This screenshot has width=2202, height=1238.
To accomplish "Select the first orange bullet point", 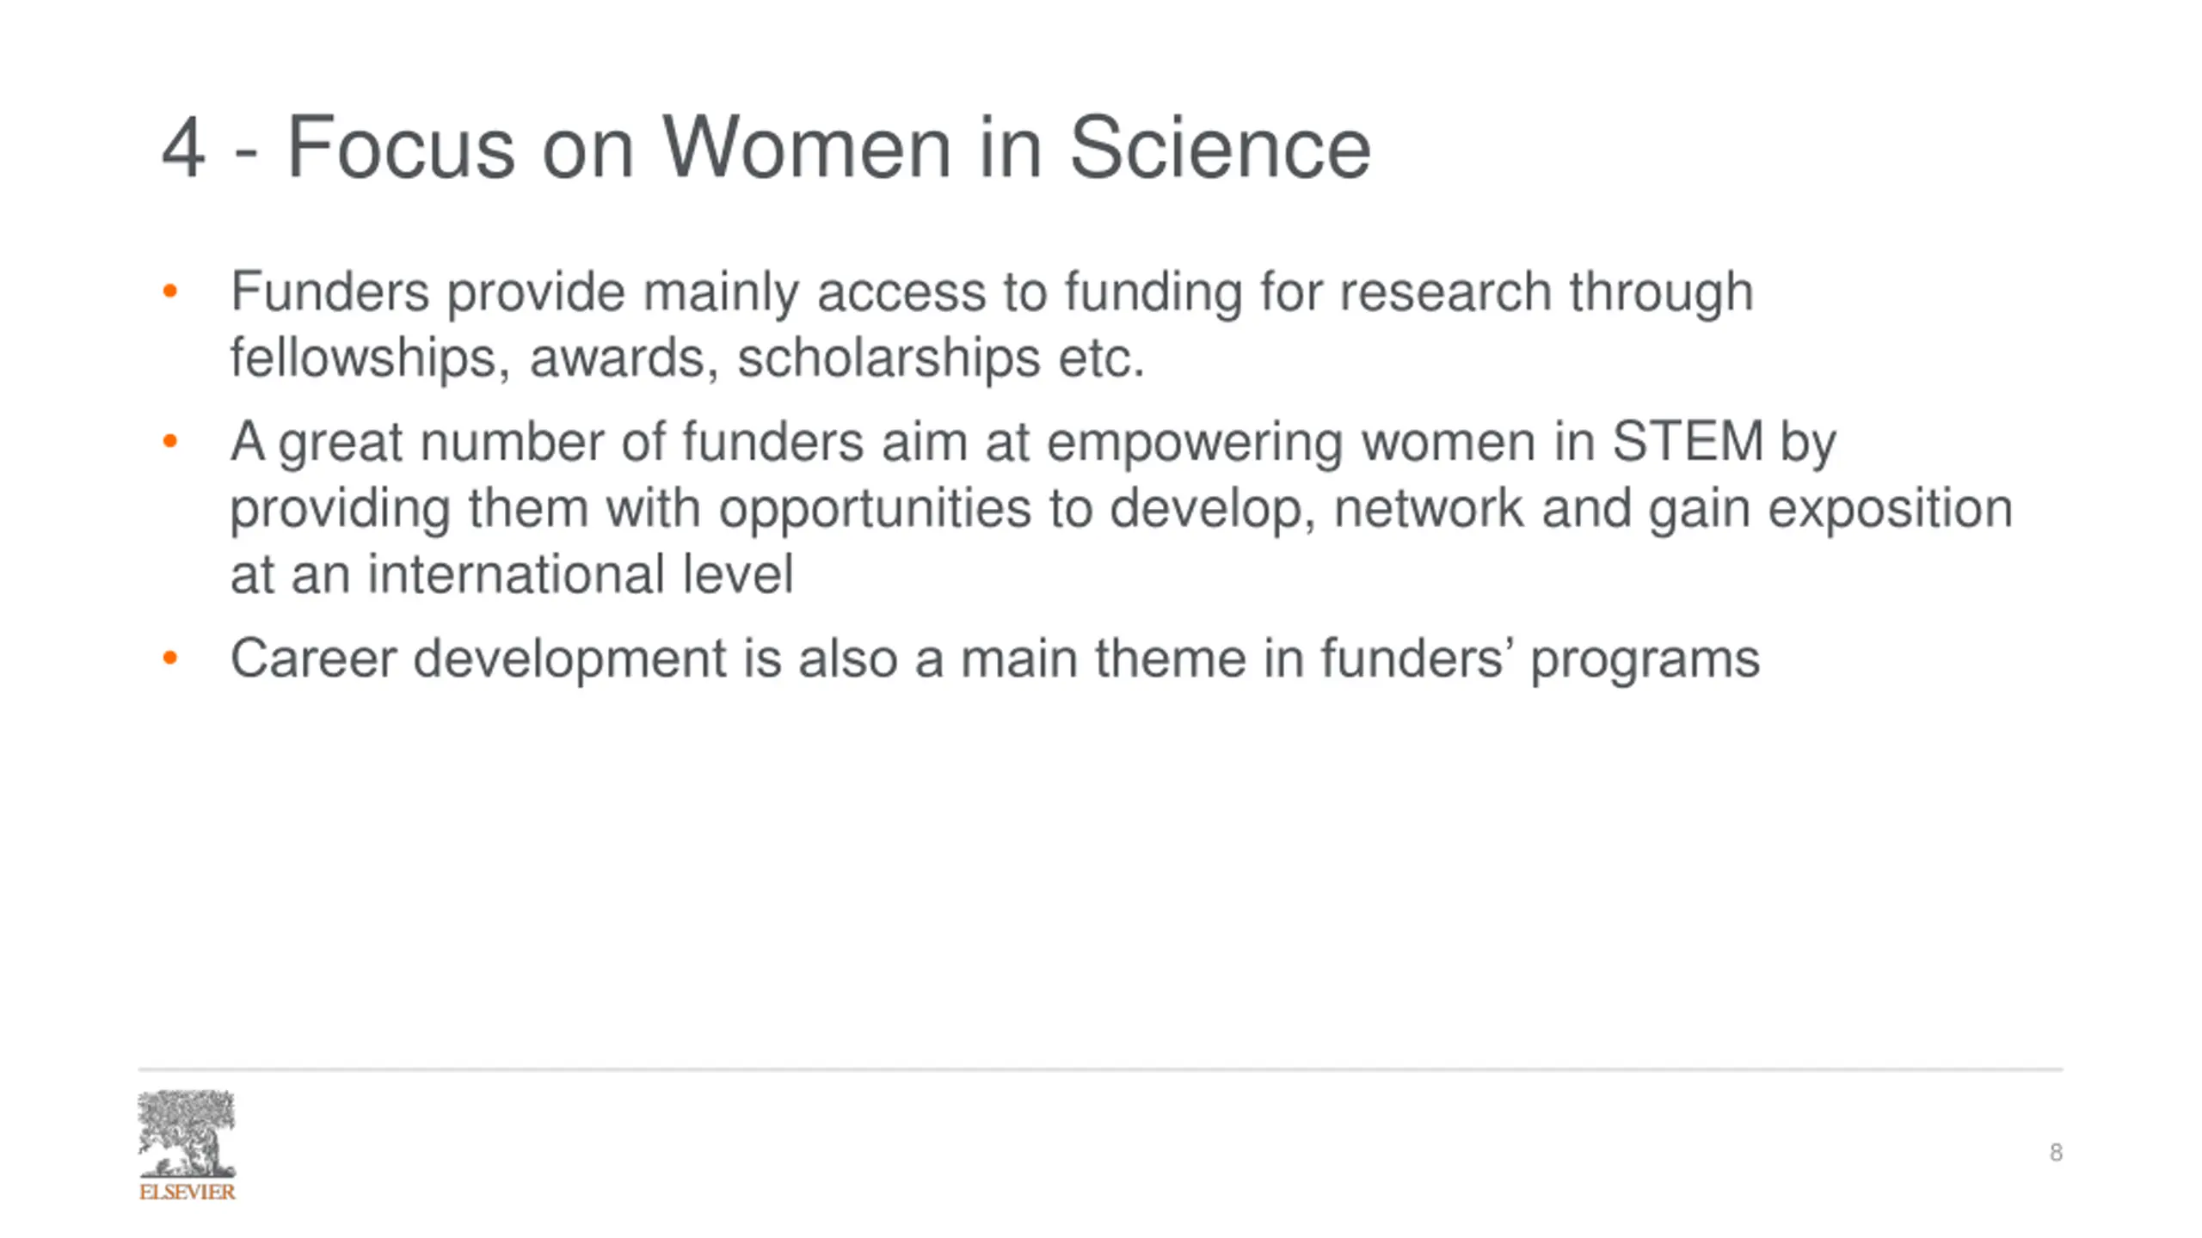I will (x=169, y=291).
